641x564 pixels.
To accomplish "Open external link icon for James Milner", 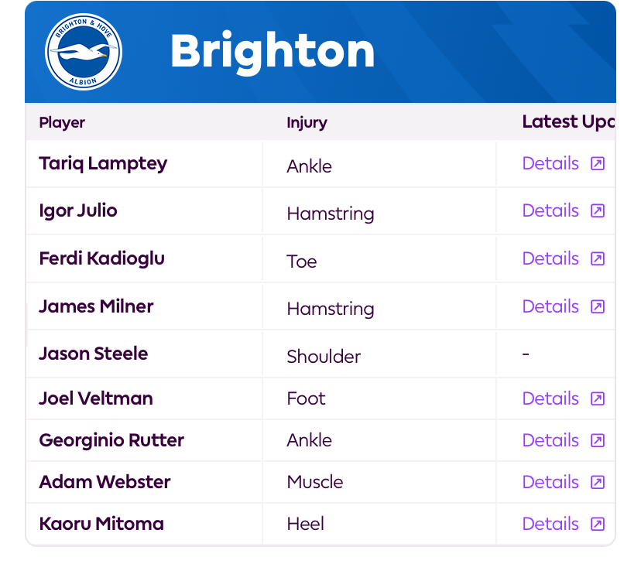I will coord(597,306).
